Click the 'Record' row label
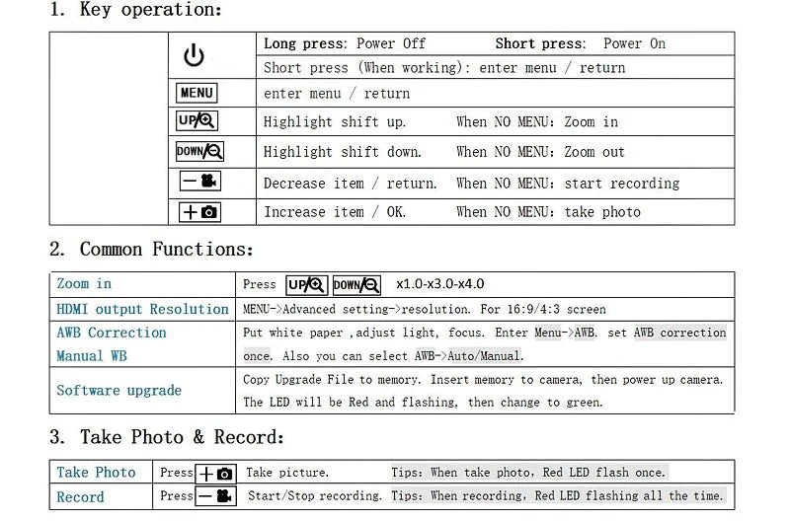790x521 pixels. pos(81,497)
